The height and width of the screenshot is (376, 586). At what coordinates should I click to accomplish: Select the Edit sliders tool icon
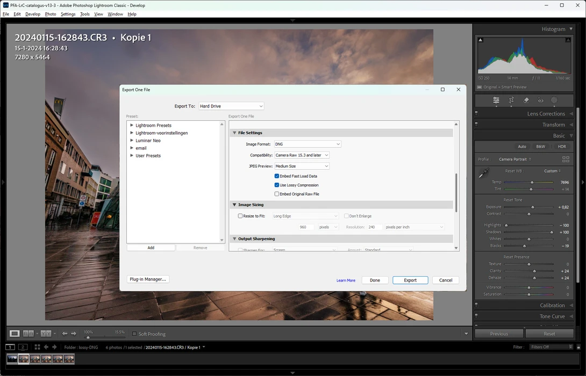[x=496, y=100]
